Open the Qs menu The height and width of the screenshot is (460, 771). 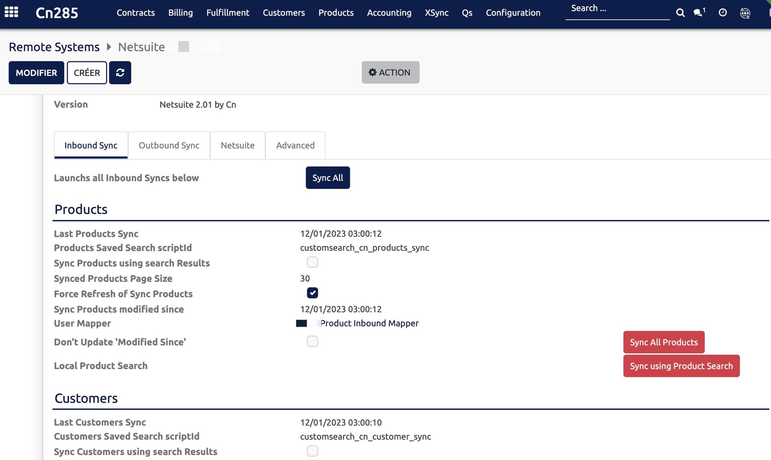pyautogui.click(x=467, y=12)
